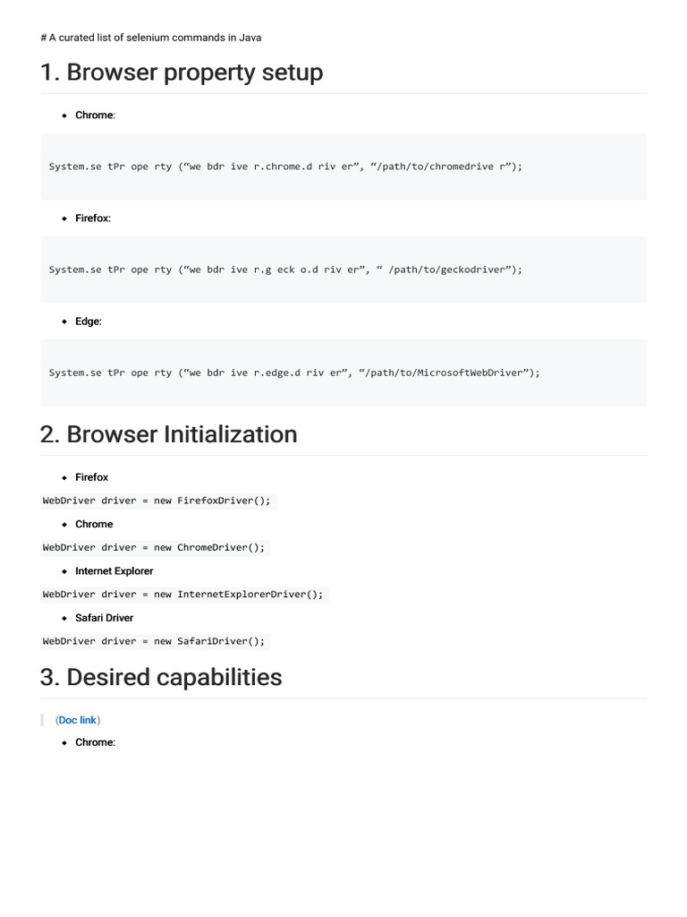Click Chrome bullet under Browser property setup
687x917 pixels.
[95, 116]
